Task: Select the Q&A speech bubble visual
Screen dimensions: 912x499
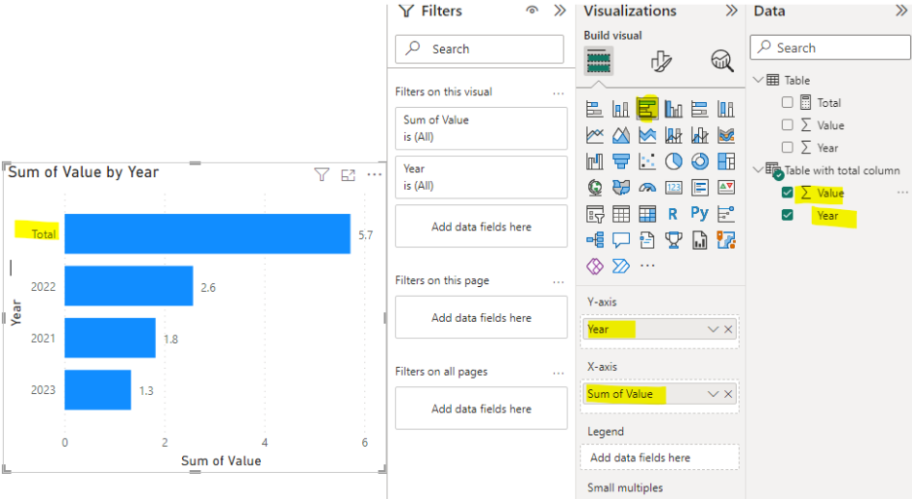Action: (x=620, y=240)
